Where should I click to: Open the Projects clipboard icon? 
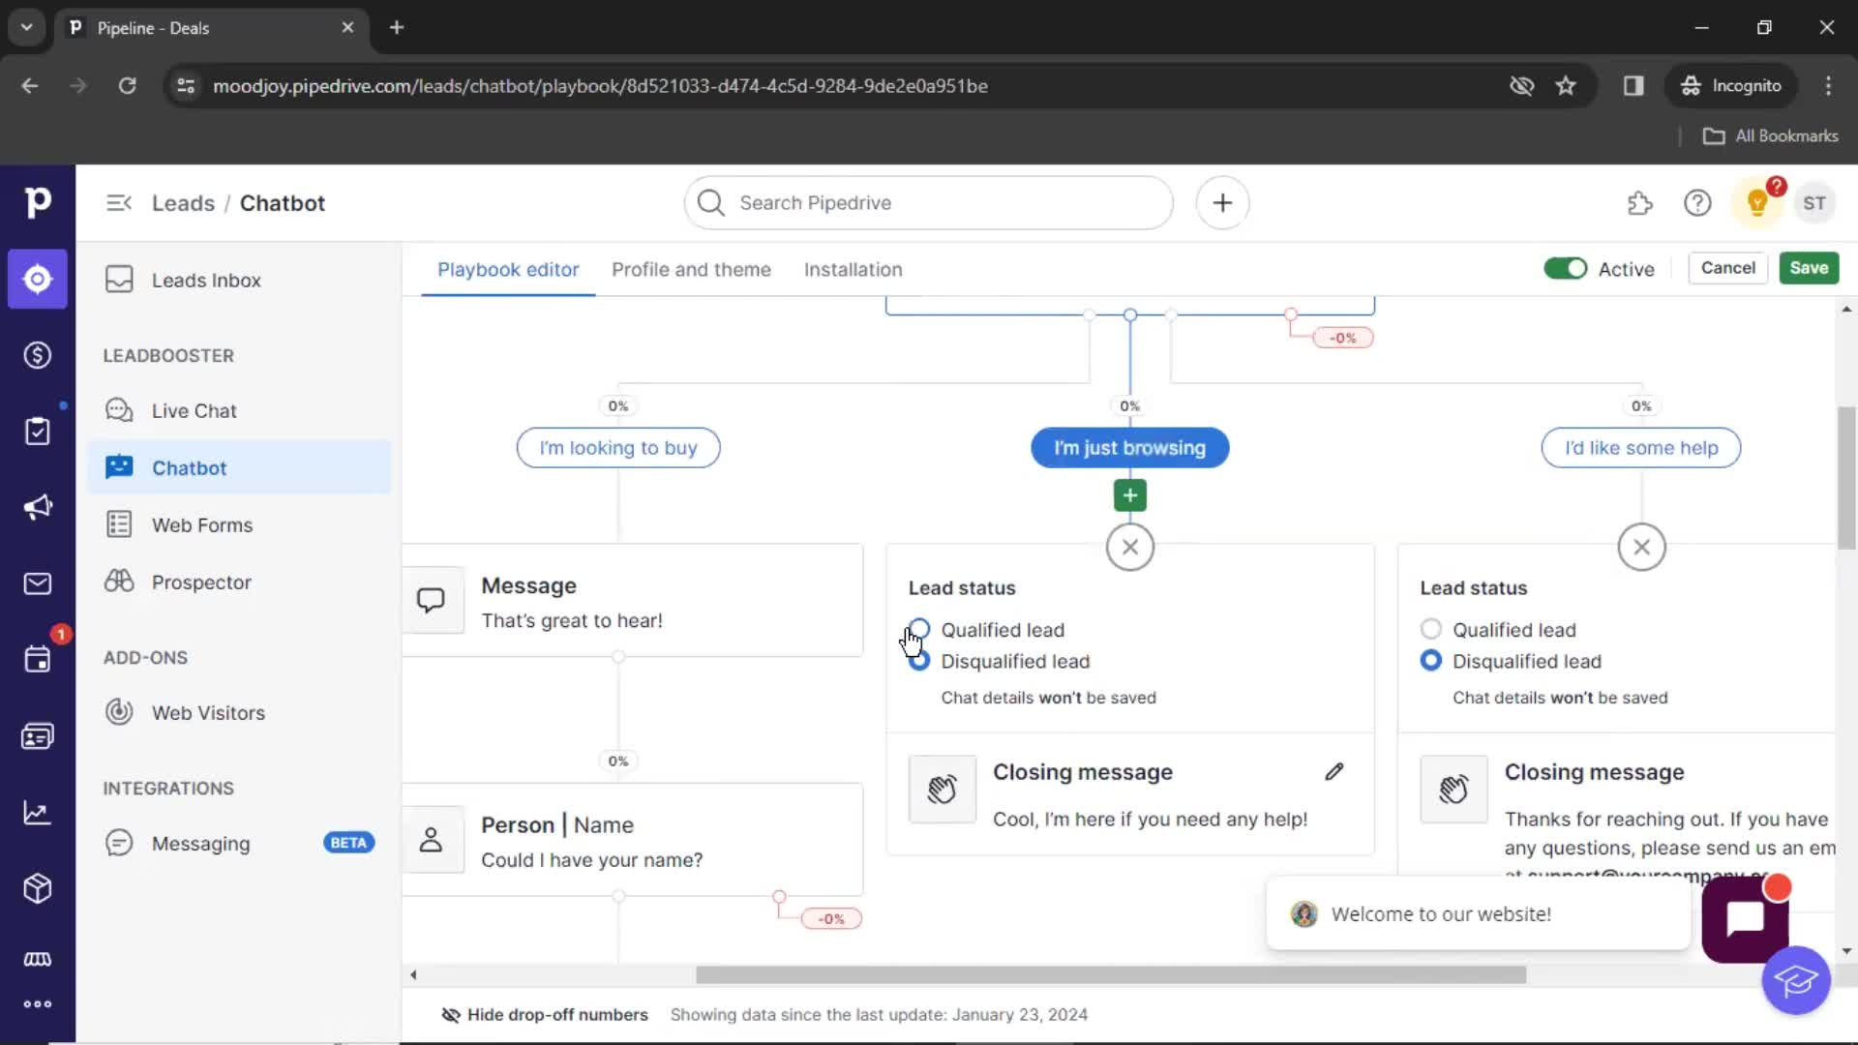pos(37,431)
